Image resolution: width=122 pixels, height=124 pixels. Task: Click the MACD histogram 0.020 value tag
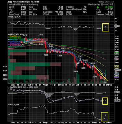click(117, 92)
